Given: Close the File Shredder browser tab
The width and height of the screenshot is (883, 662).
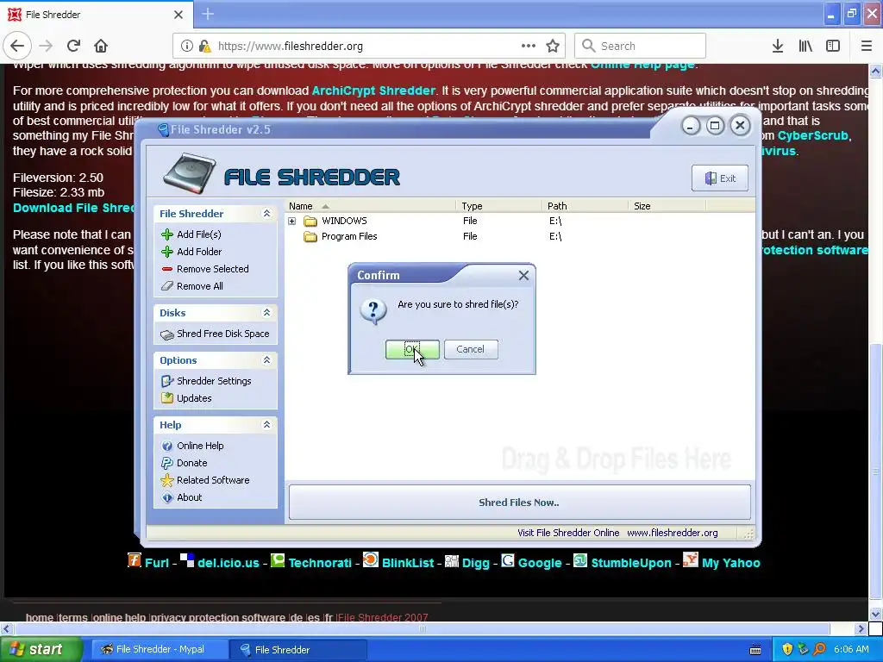Looking at the screenshot, I should [178, 15].
